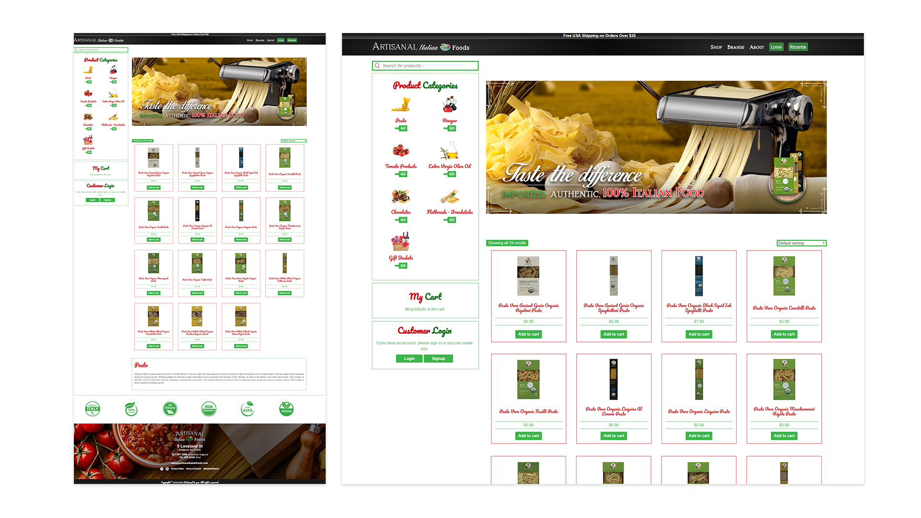Add Organic Cavatelli Pasta to cart

pos(784,334)
